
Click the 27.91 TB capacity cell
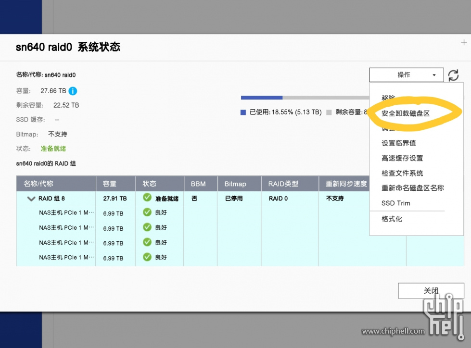(x=115, y=199)
